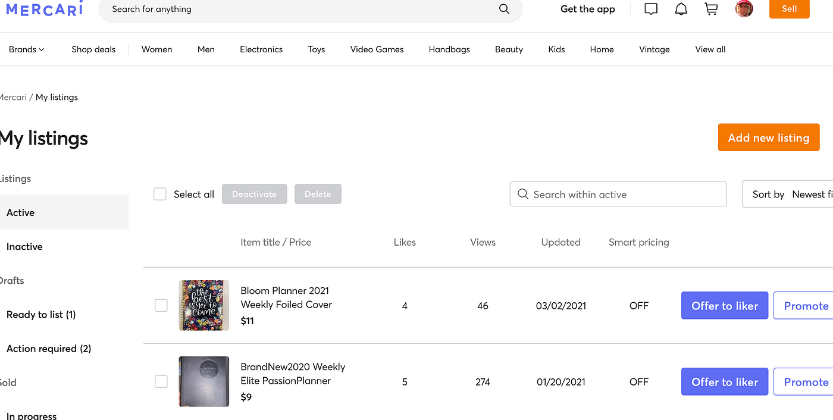Click the 03/02/2021 updated date

click(561, 306)
